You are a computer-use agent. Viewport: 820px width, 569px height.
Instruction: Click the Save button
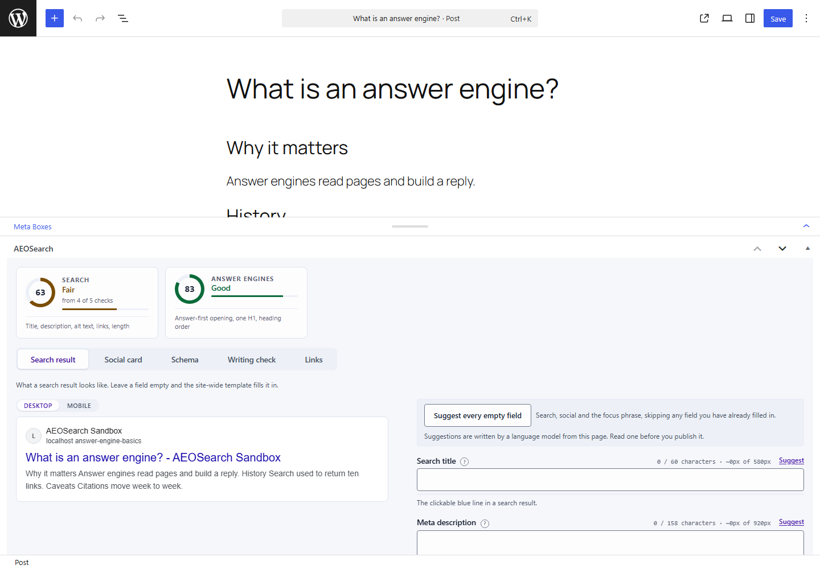pos(778,18)
